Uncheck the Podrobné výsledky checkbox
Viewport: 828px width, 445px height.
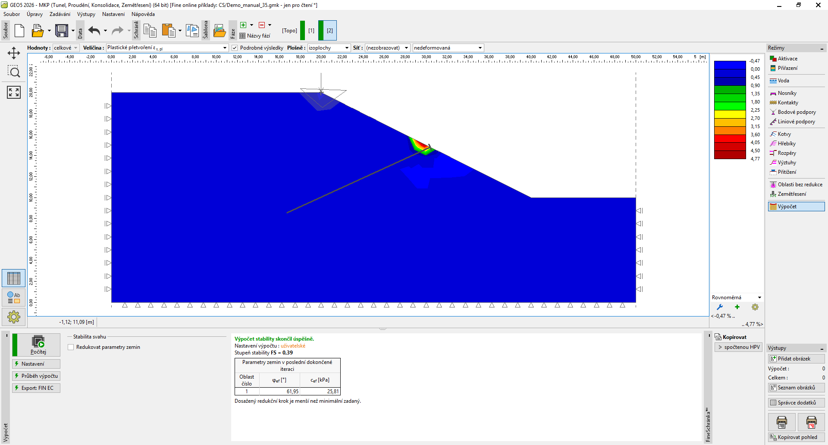point(235,48)
